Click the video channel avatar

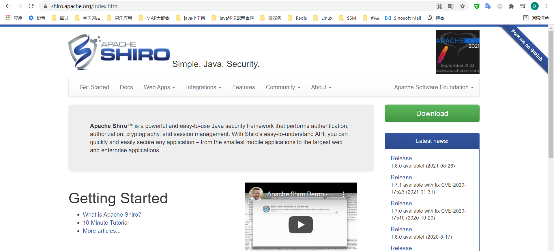(x=256, y=194)
